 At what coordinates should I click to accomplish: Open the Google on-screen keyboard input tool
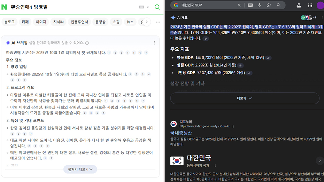tap(250, 5)
